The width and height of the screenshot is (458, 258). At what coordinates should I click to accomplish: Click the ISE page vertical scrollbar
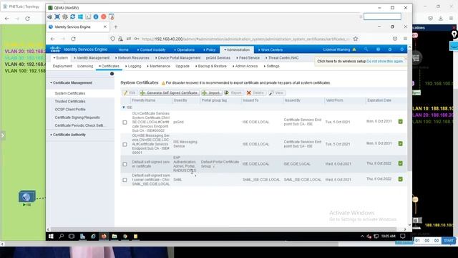(409, 110)
